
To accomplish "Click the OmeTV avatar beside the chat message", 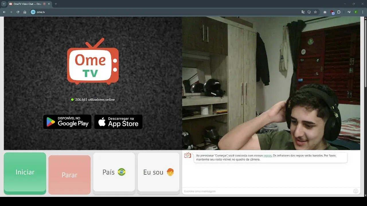I will (x=188, y=155).
